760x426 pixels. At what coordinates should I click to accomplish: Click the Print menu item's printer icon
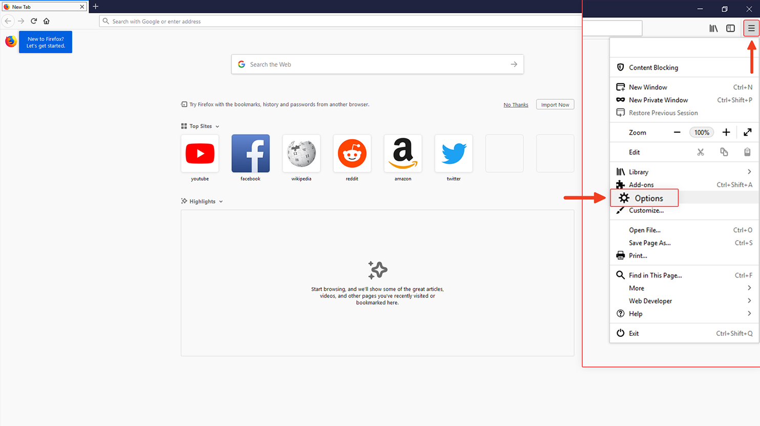pos(620,255)
